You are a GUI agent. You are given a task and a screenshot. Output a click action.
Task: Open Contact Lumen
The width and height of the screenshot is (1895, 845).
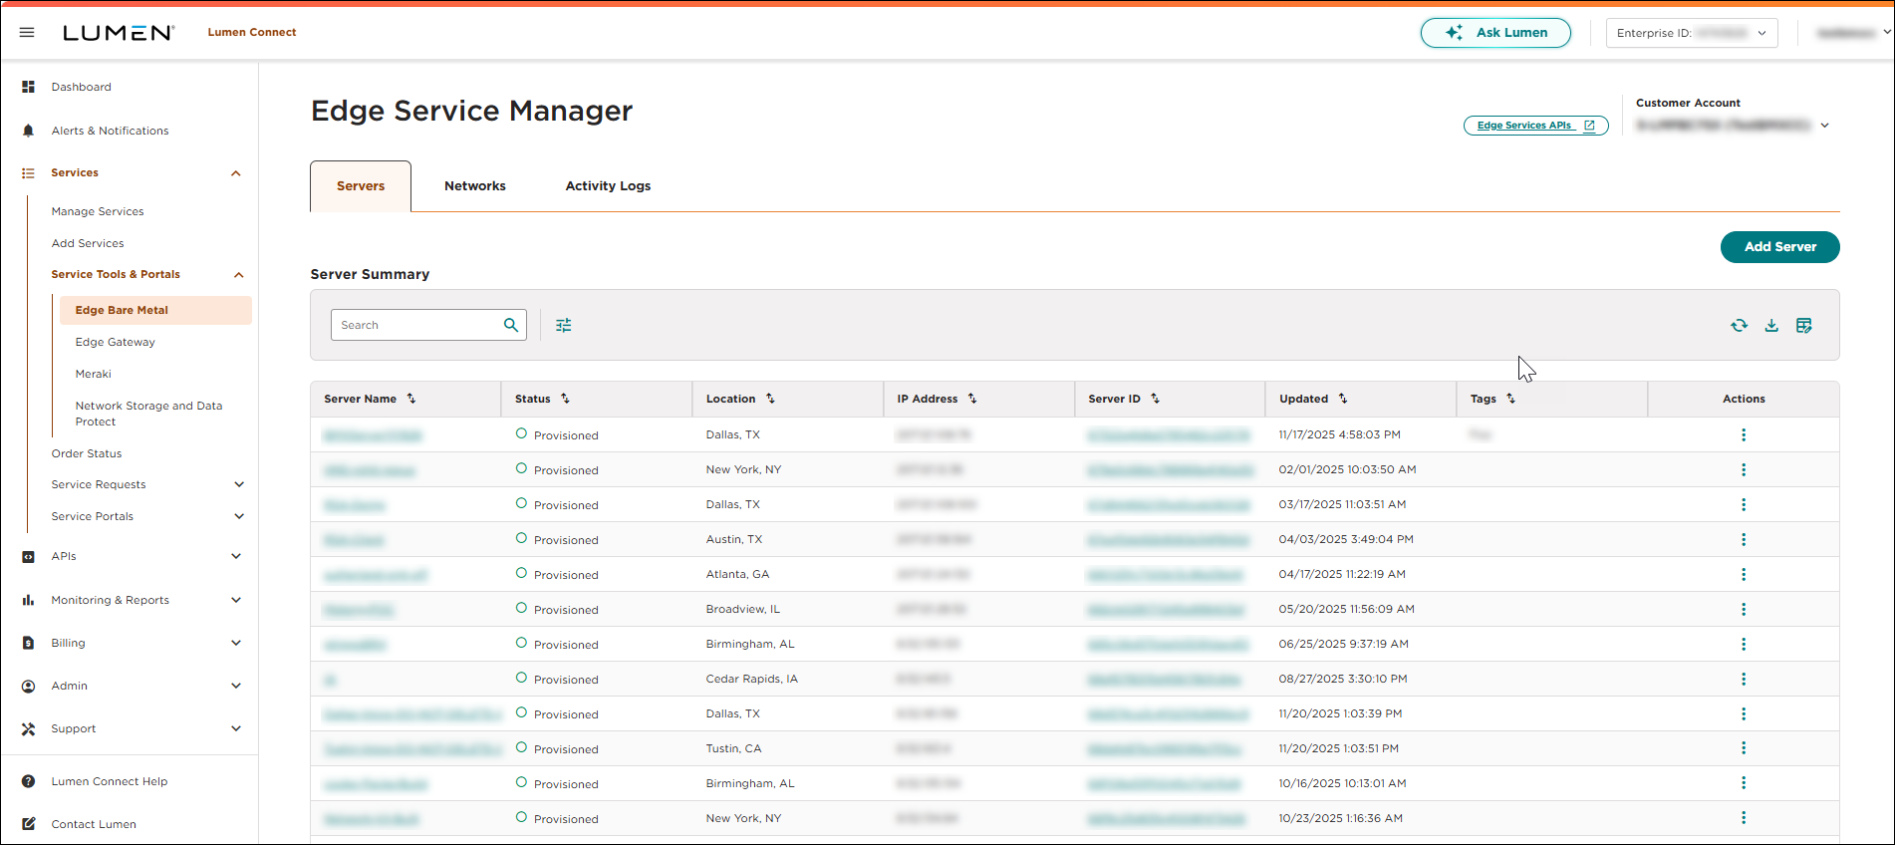pyautogui.click(x=94, y=824)
